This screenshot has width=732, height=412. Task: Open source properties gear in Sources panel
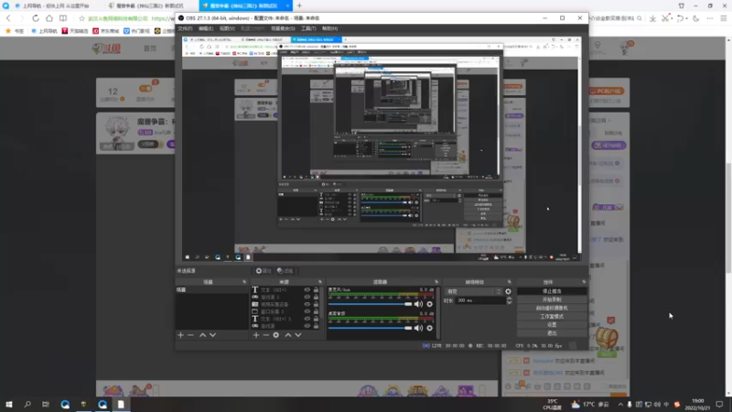pos(276,335)
